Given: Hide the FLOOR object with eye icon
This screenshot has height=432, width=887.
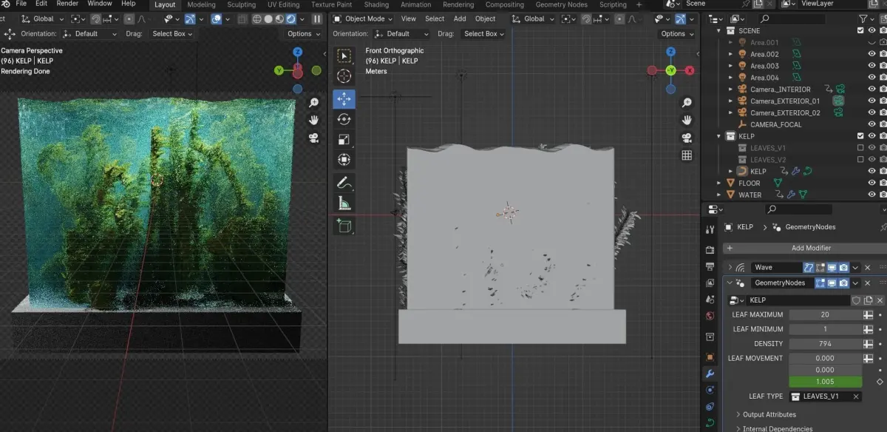Looking at the screenshot, I should click(x=872, y=183).
